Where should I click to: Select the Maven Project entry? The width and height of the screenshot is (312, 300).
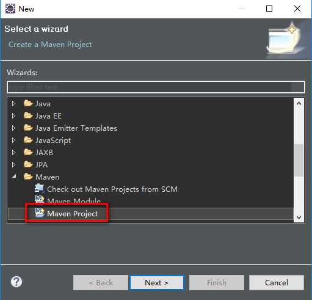[x=73, y=214]
